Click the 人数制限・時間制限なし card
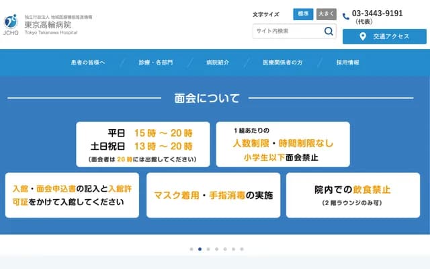 click(283, 145)
